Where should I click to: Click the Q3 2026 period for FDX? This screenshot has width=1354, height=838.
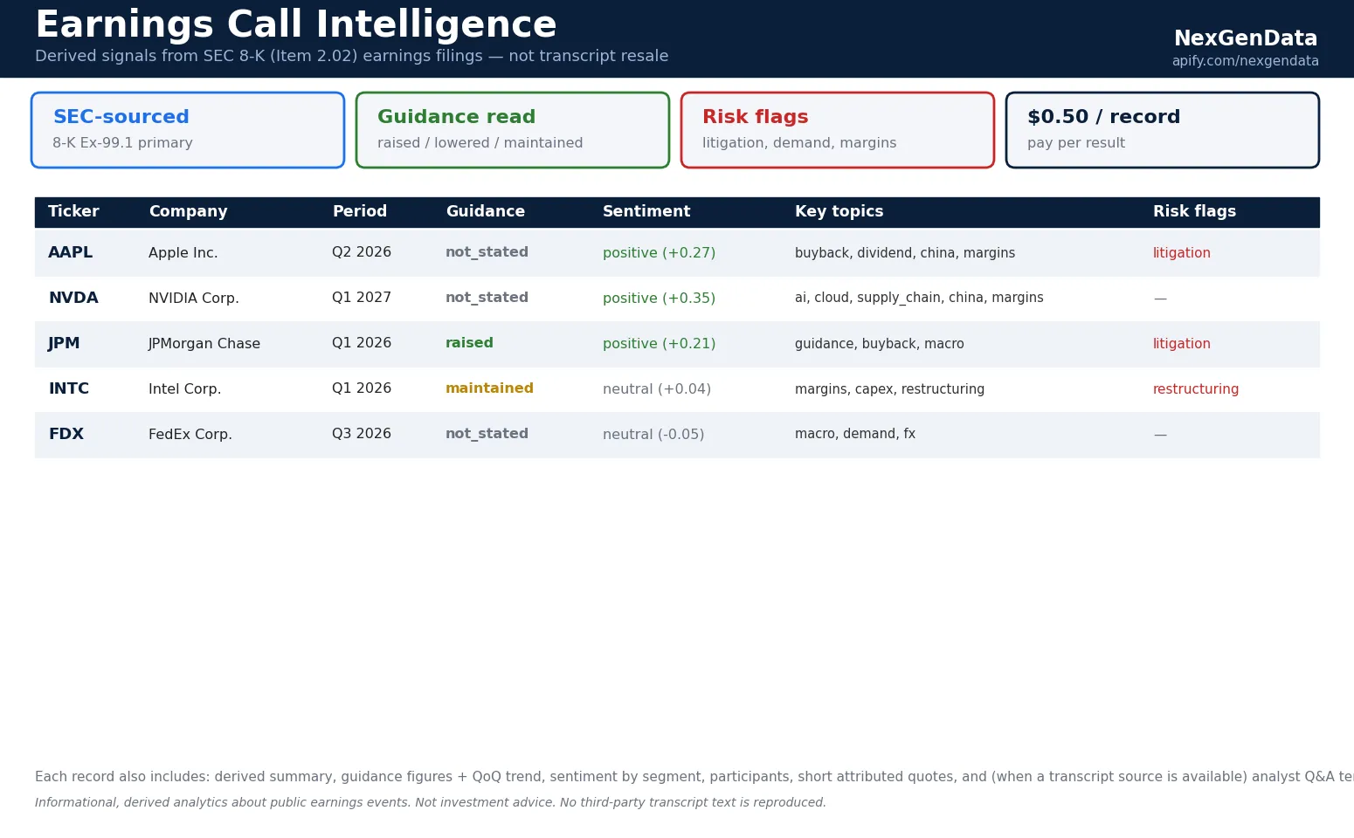[x=362, y=434]
